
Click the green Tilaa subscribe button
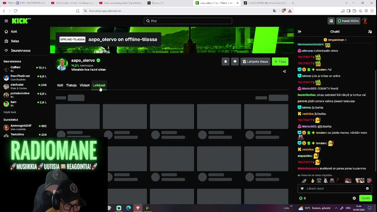pyautogui.click(x=280, y=62)
